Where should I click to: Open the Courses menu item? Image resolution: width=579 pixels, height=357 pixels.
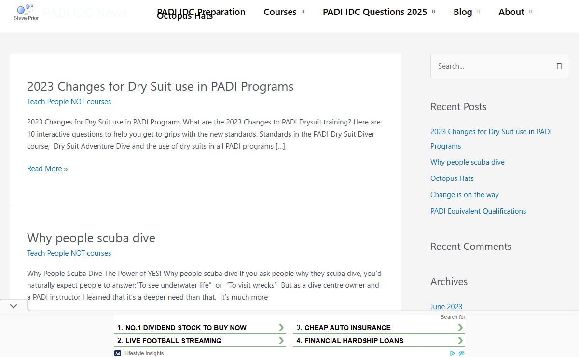pyautogui.click(x=280, y=12)
